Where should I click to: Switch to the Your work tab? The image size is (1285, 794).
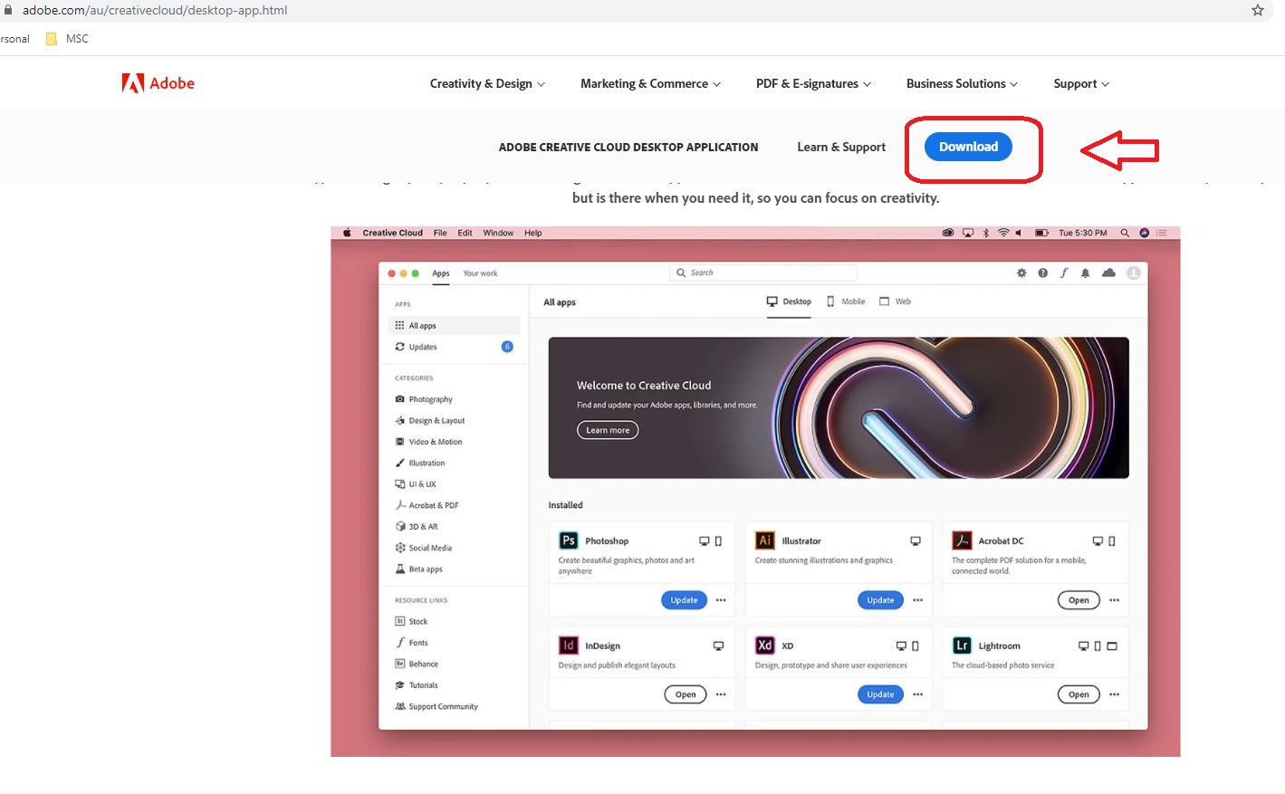tap(480, 273)
